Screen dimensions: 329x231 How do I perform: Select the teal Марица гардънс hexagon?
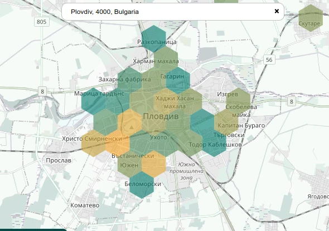(x=93, y=101)
